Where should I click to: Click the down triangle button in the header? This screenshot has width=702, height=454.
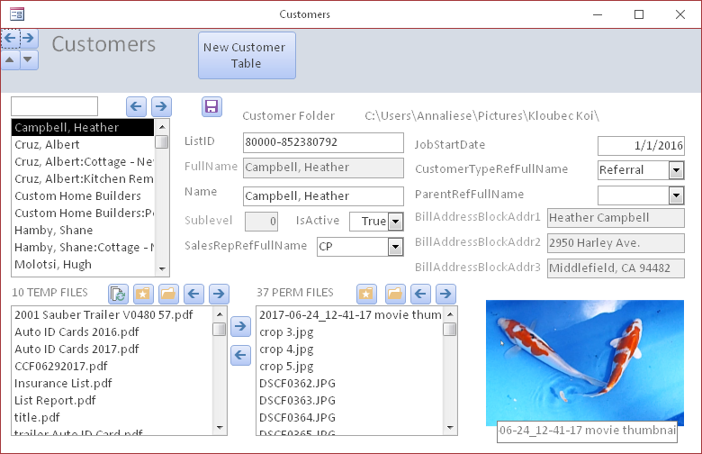tap(29, 59)
